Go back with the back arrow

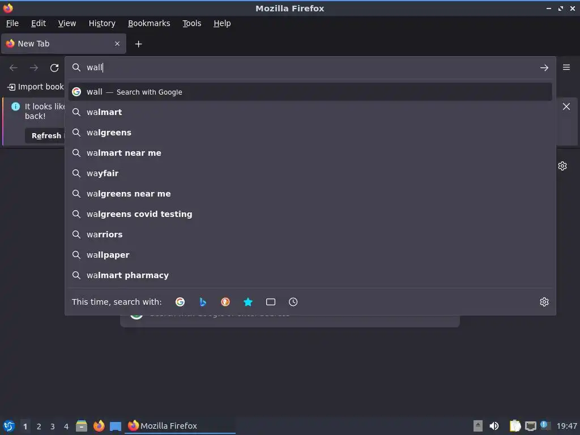[x=14, y=68]
